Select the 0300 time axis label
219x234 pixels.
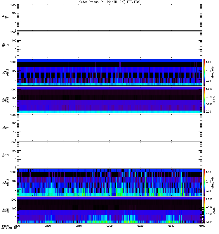click(109, 226)
